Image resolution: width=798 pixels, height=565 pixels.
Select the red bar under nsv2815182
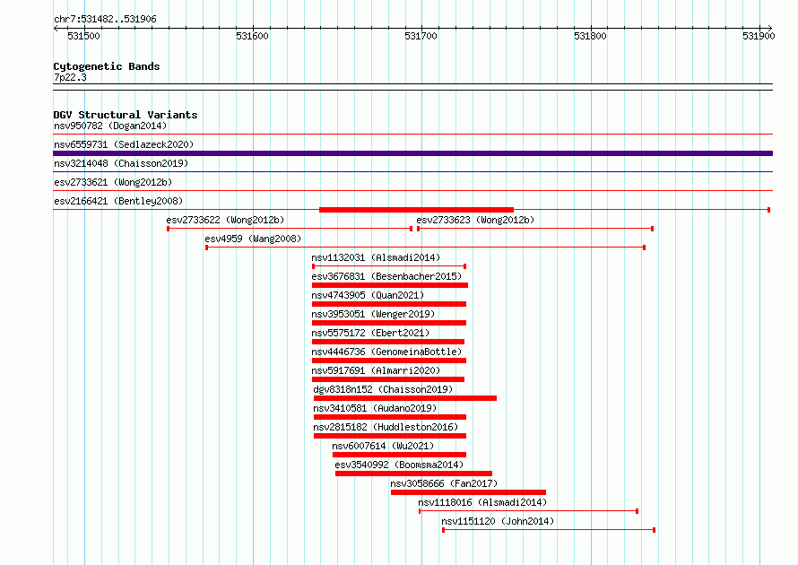point(390,436)
